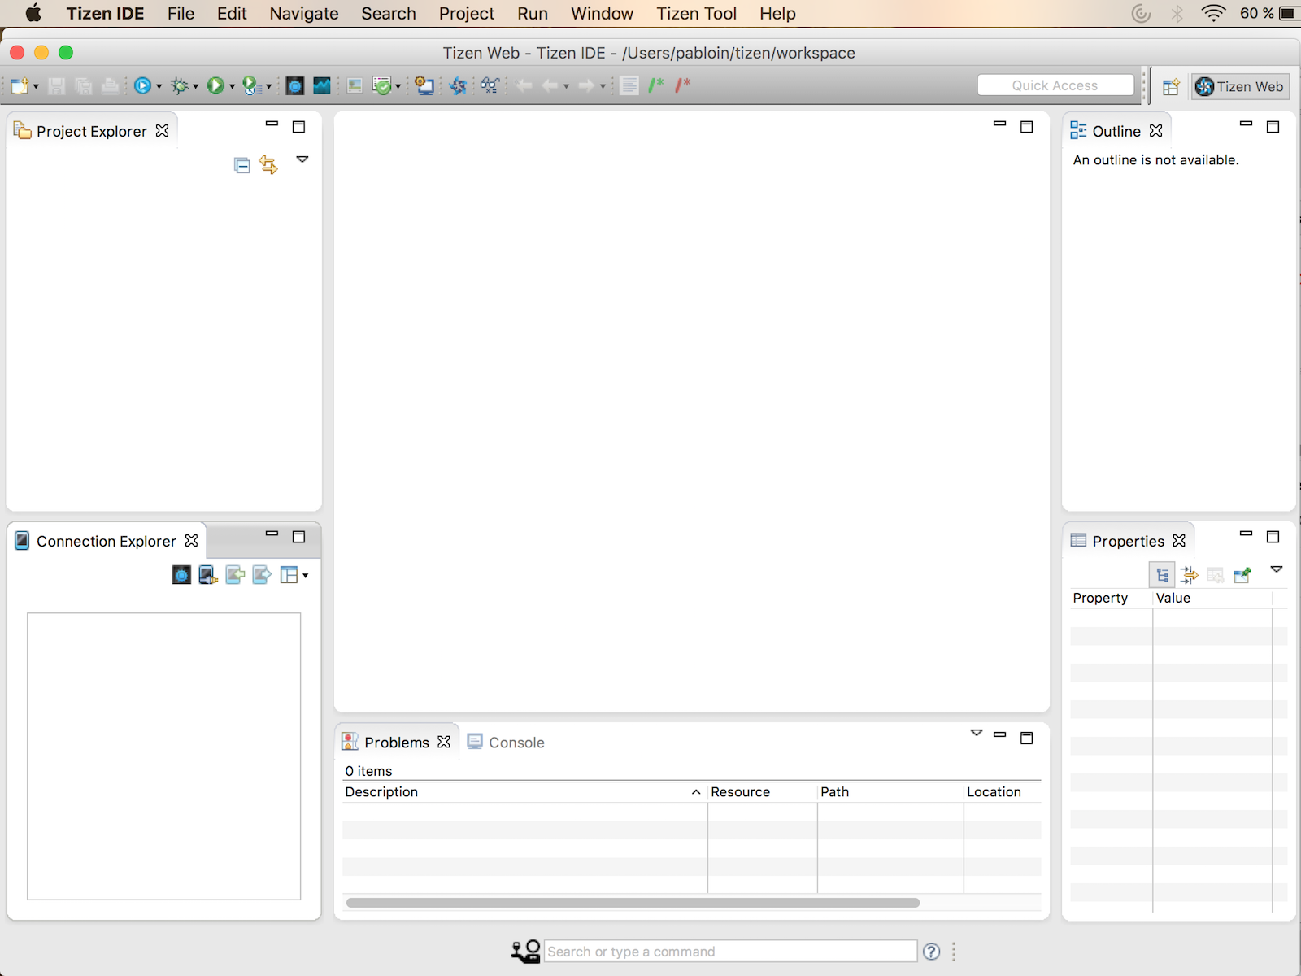1301x976 pixels.
Task: Click the blue Profile play icon
Action: tap(142, 85)
